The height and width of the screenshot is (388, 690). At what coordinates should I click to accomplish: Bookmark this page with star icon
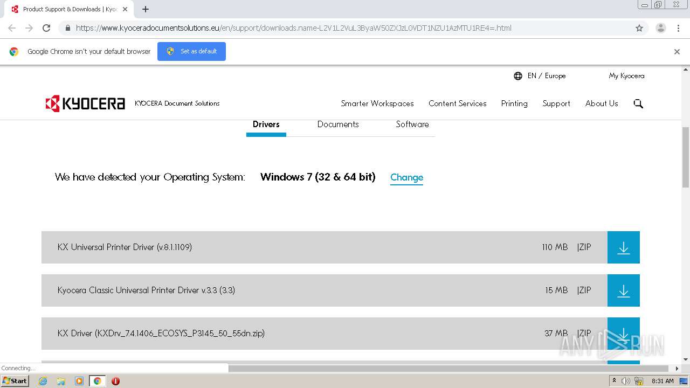(x=639, y=28)
